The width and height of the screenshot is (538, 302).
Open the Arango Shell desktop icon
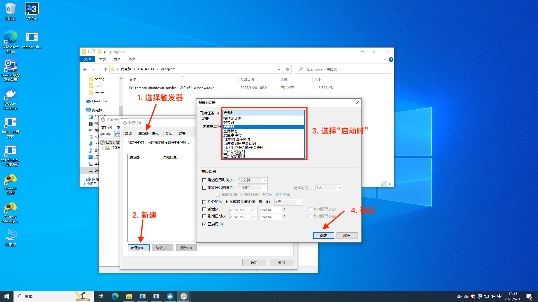(11, 184)
